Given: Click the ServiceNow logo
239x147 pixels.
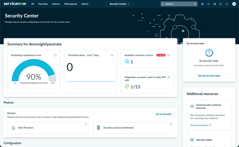Looking at the screenshot, I should pyautogui.click(x=15, y=4).
